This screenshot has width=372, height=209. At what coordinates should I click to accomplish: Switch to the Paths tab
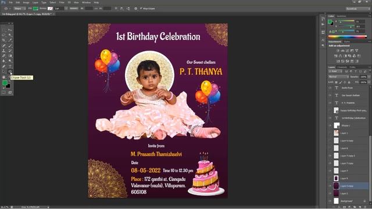(353, 67)
